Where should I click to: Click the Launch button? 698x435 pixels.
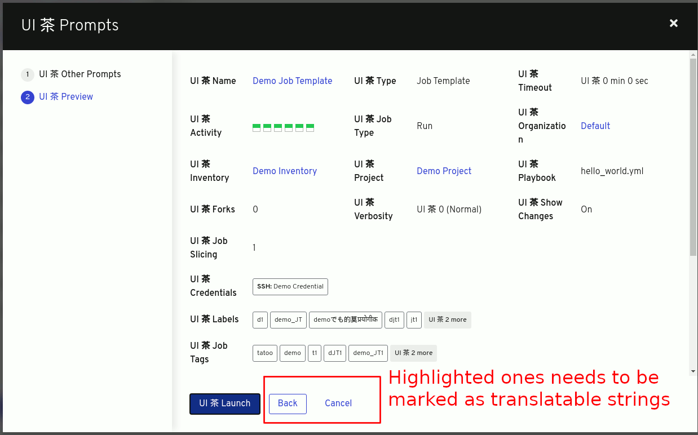225,403
